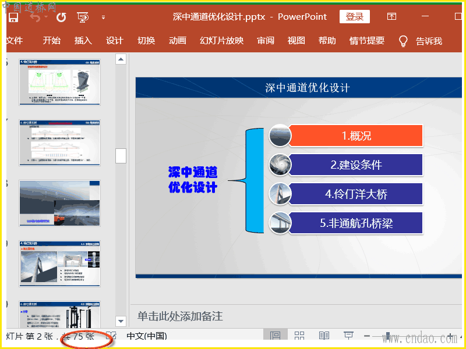
Task: Click the thumbnail pane scrollbar handle
Action: tap(121, 155)
